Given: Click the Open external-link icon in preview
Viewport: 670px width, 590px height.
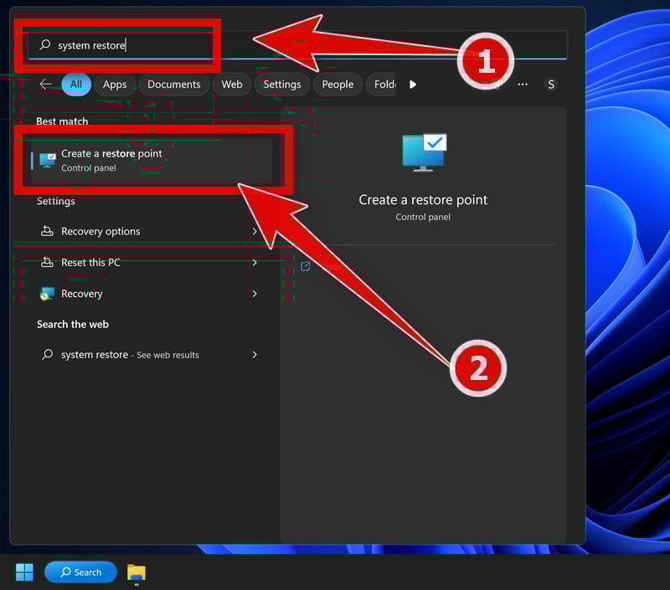Looking at the screenshot, I should pyautogui.click(x=305, y=266).
